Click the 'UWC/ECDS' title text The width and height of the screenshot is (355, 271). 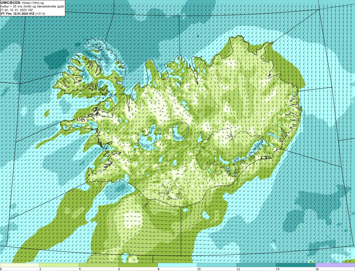coord(10,2)
